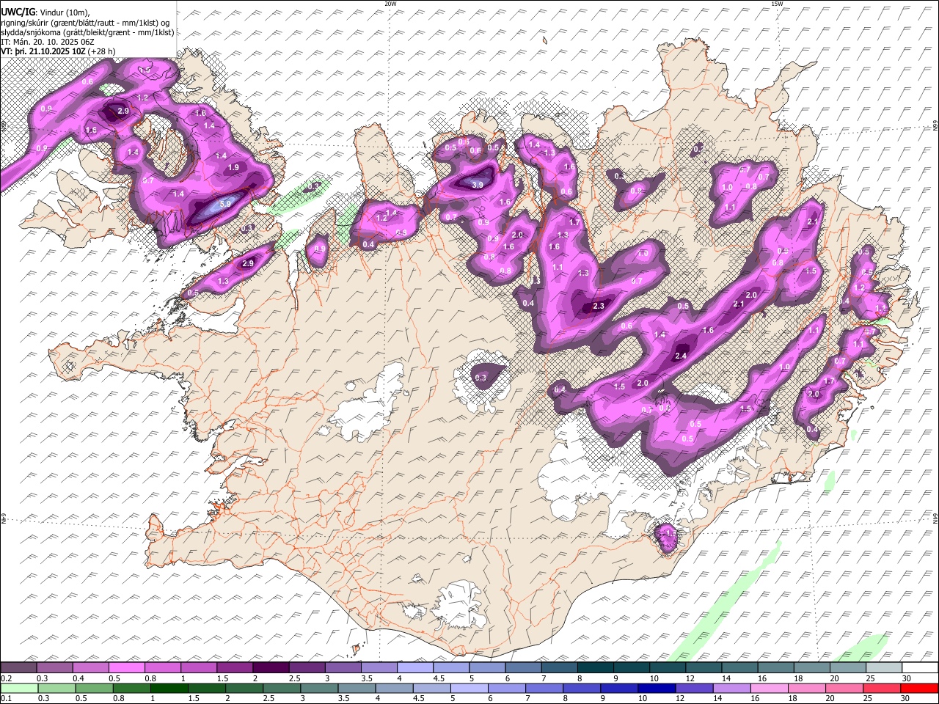Select the light lavender swatch labeled 4 in snow legend
The image size is (939, 704).
click(415, 668)
